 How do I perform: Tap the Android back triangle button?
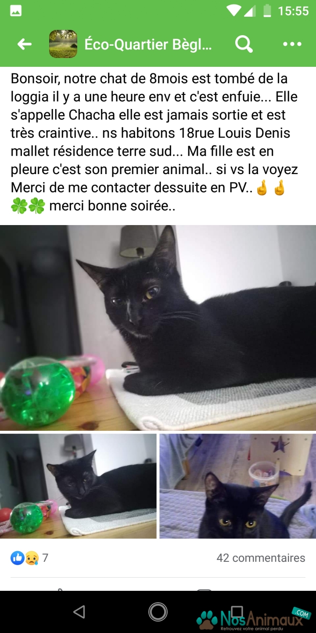[x=79, y=612]
